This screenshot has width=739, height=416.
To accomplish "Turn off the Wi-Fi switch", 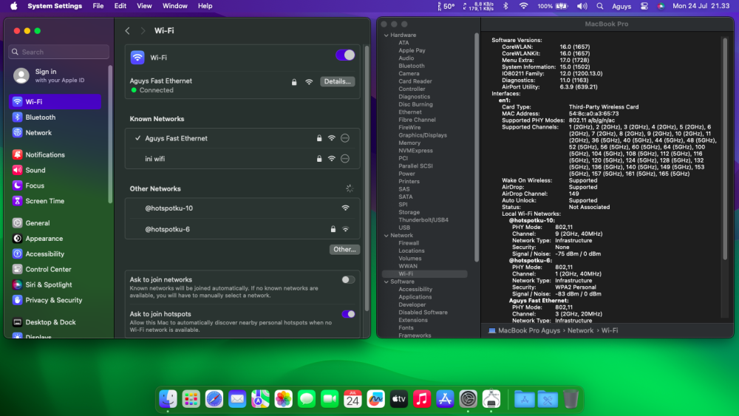I will pos(345,55).
